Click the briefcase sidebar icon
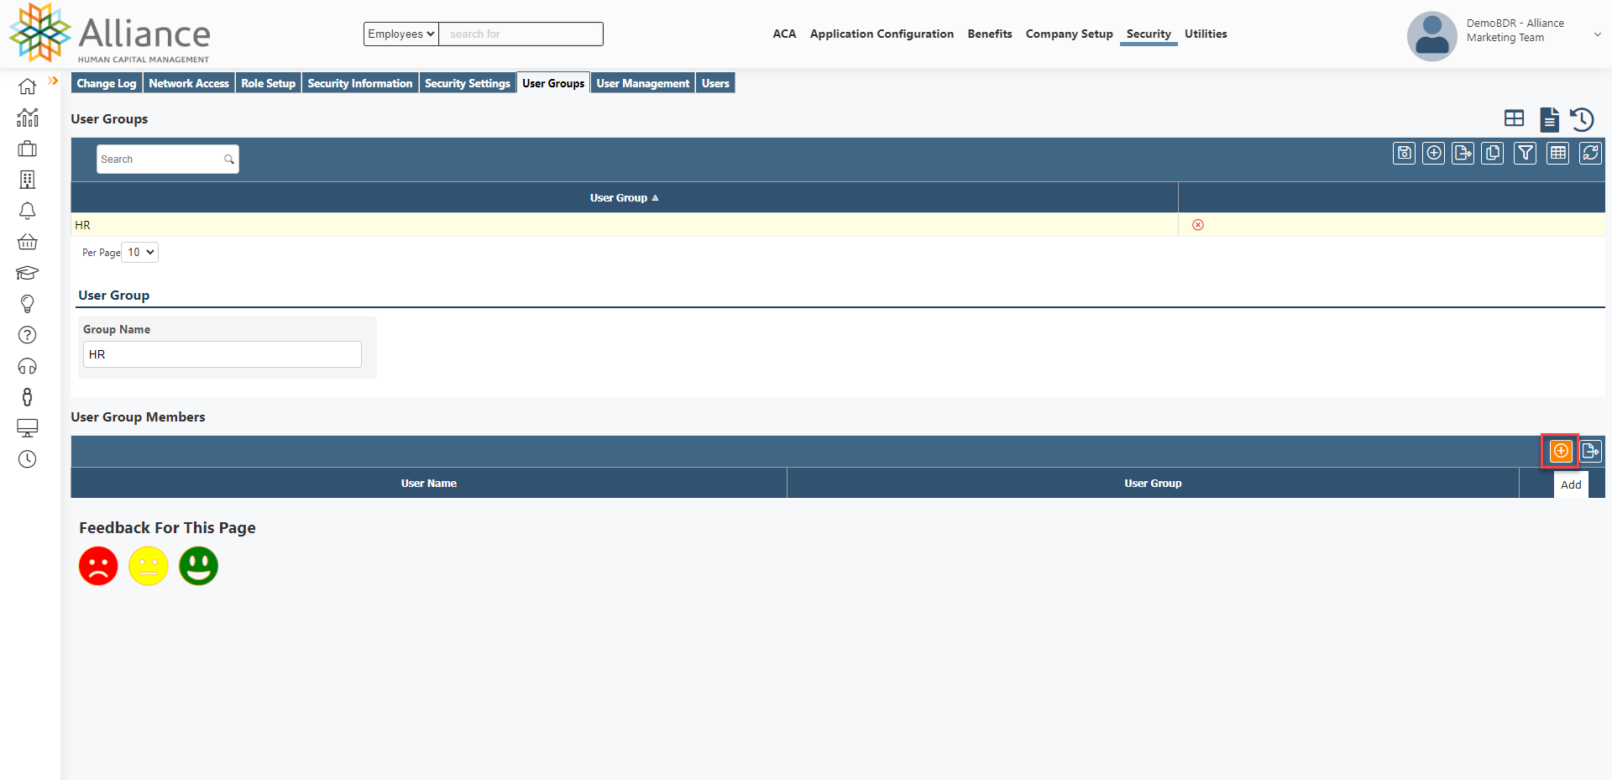This screenshot has width=1612, height=780. coord(28,149)
